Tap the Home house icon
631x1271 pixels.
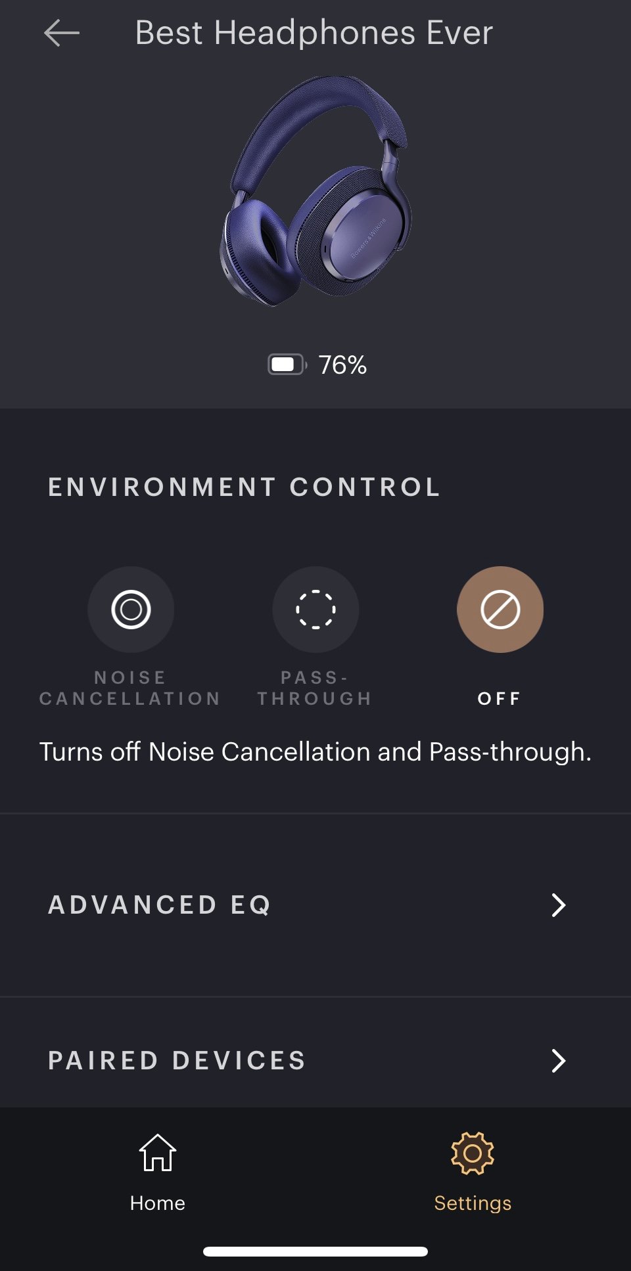click(158, 1153)
